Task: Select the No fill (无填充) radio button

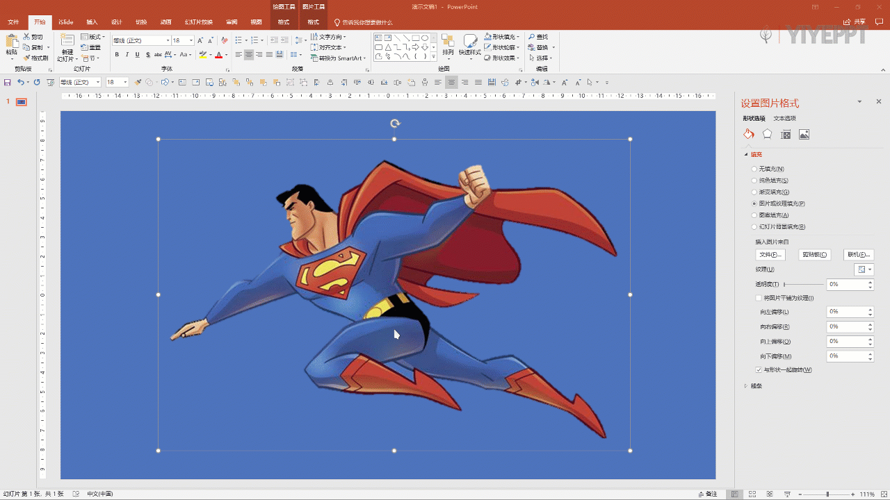Action: click(x=754, y=169)
